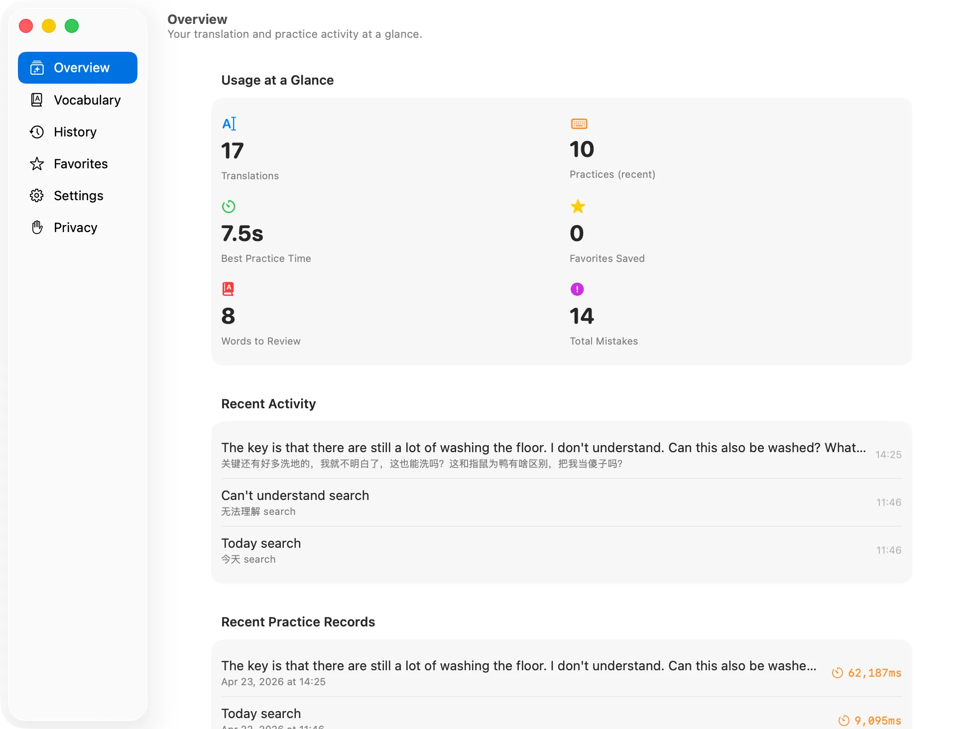
Task: Click the Favorites Saved label
Action: pos(607,258)
